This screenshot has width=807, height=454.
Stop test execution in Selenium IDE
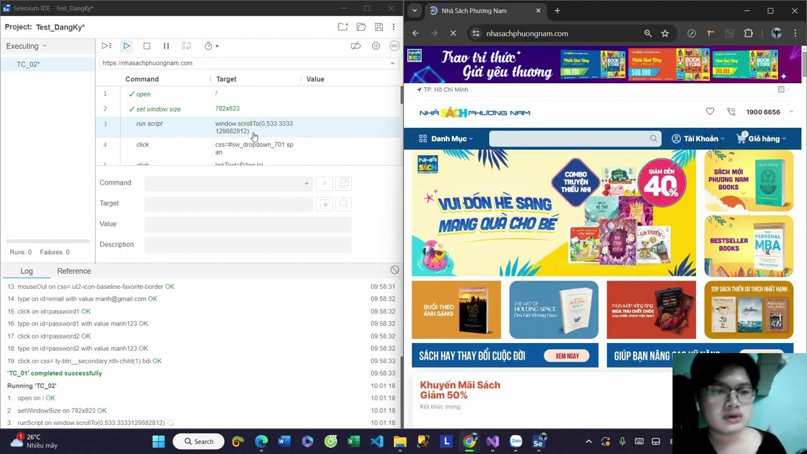(x=147, y=46)
